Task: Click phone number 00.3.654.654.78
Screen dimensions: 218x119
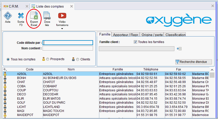Action: 148,107
